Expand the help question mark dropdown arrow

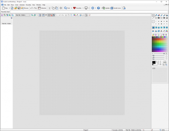[x=101, y=8]
